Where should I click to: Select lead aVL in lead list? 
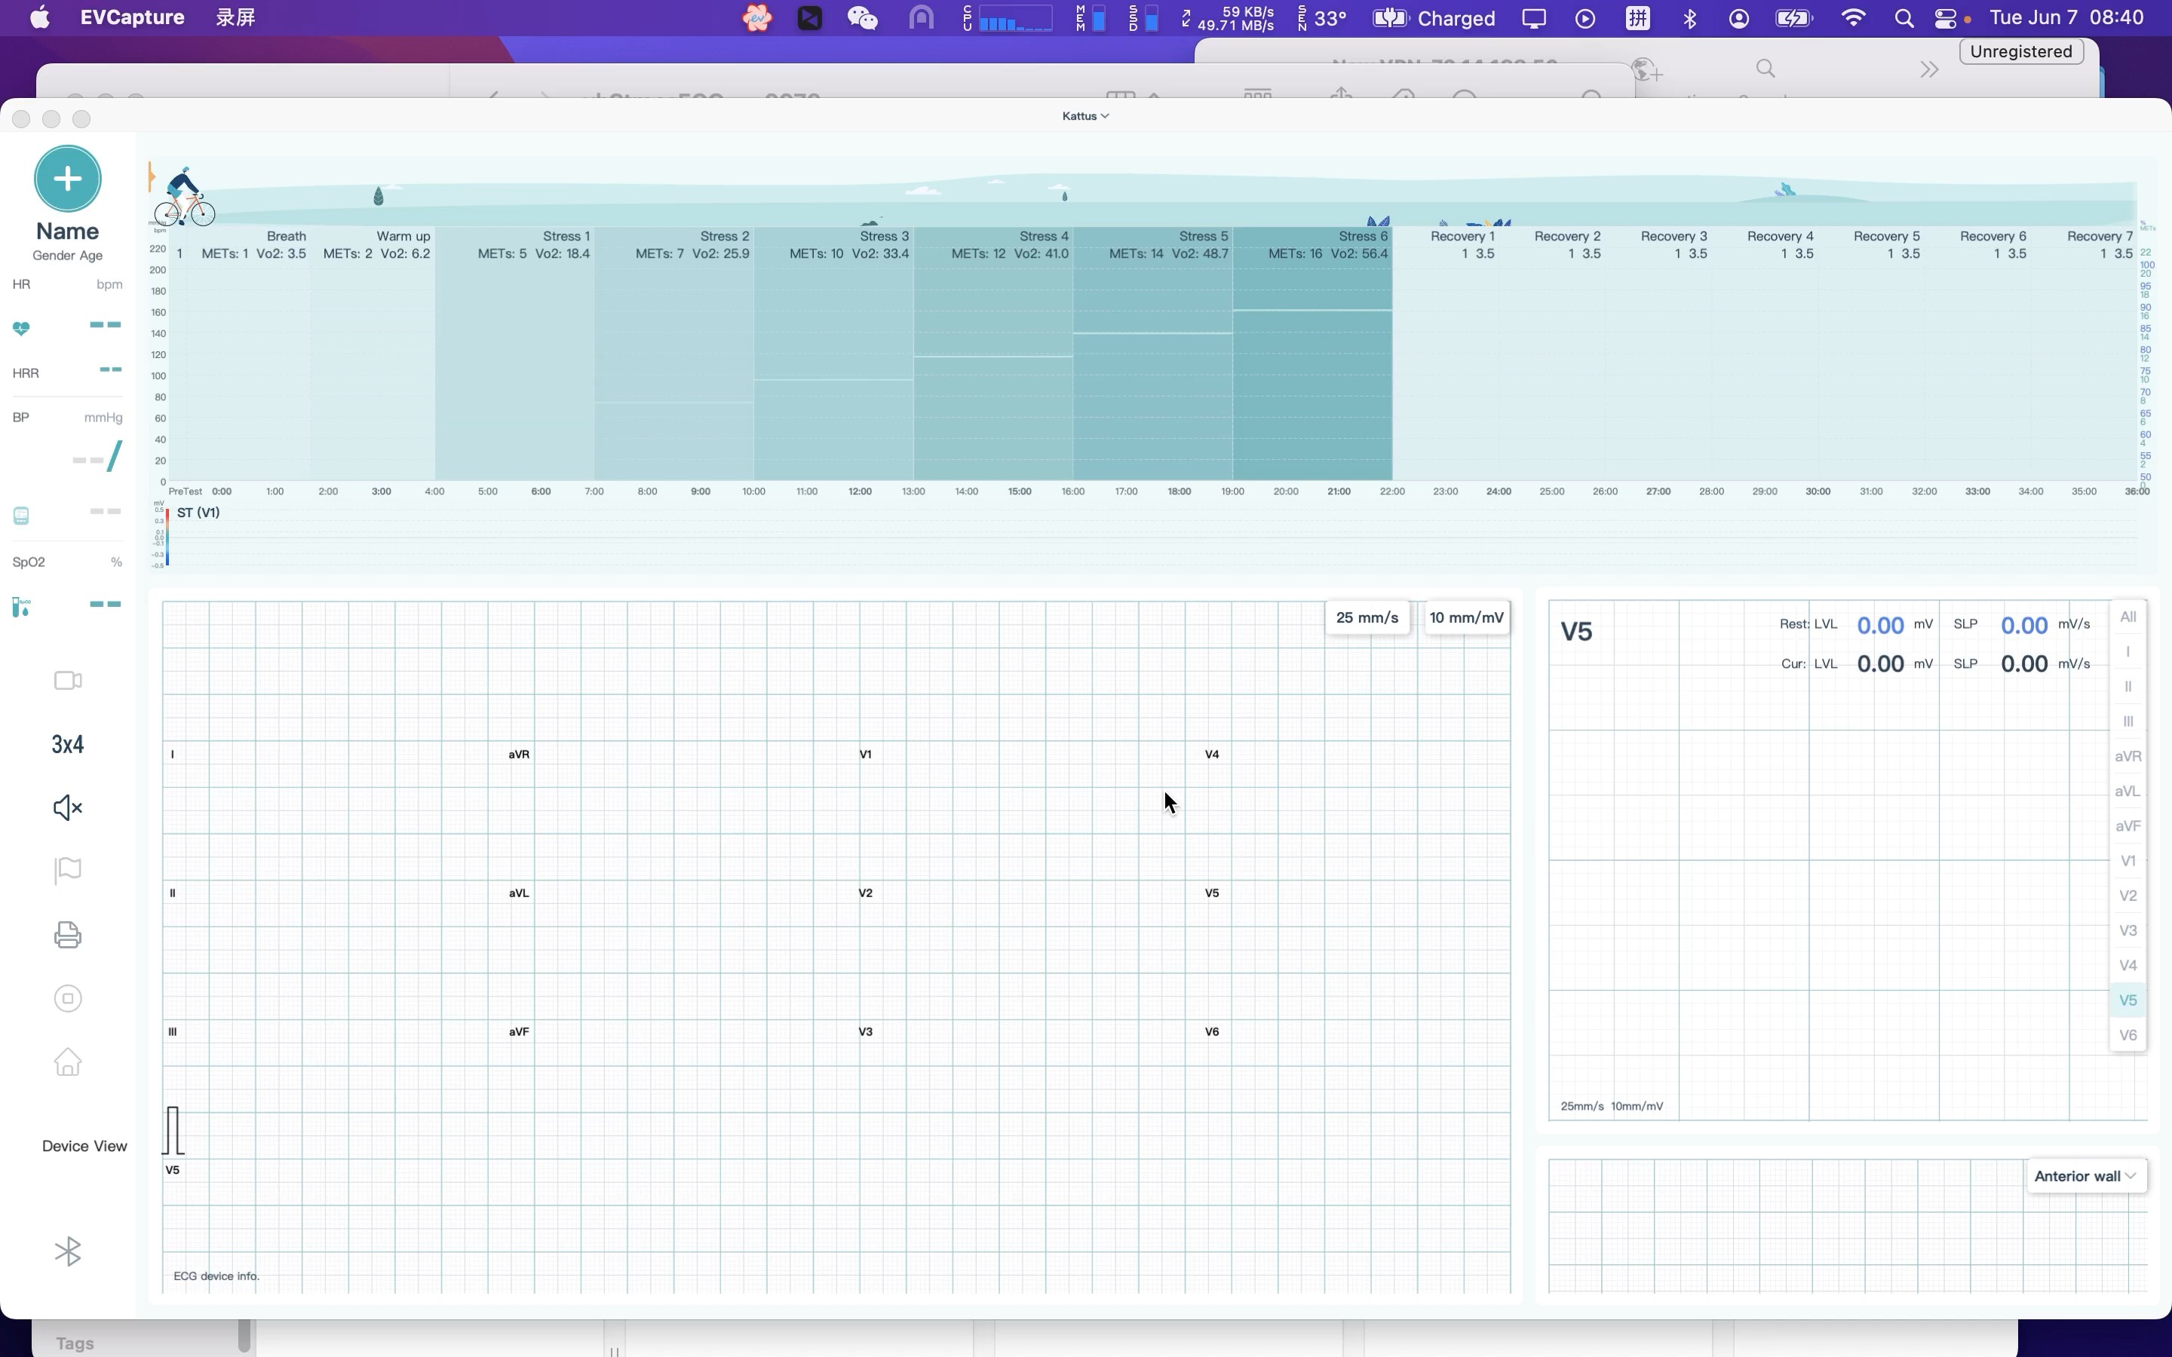click(x=2128, y=792)
